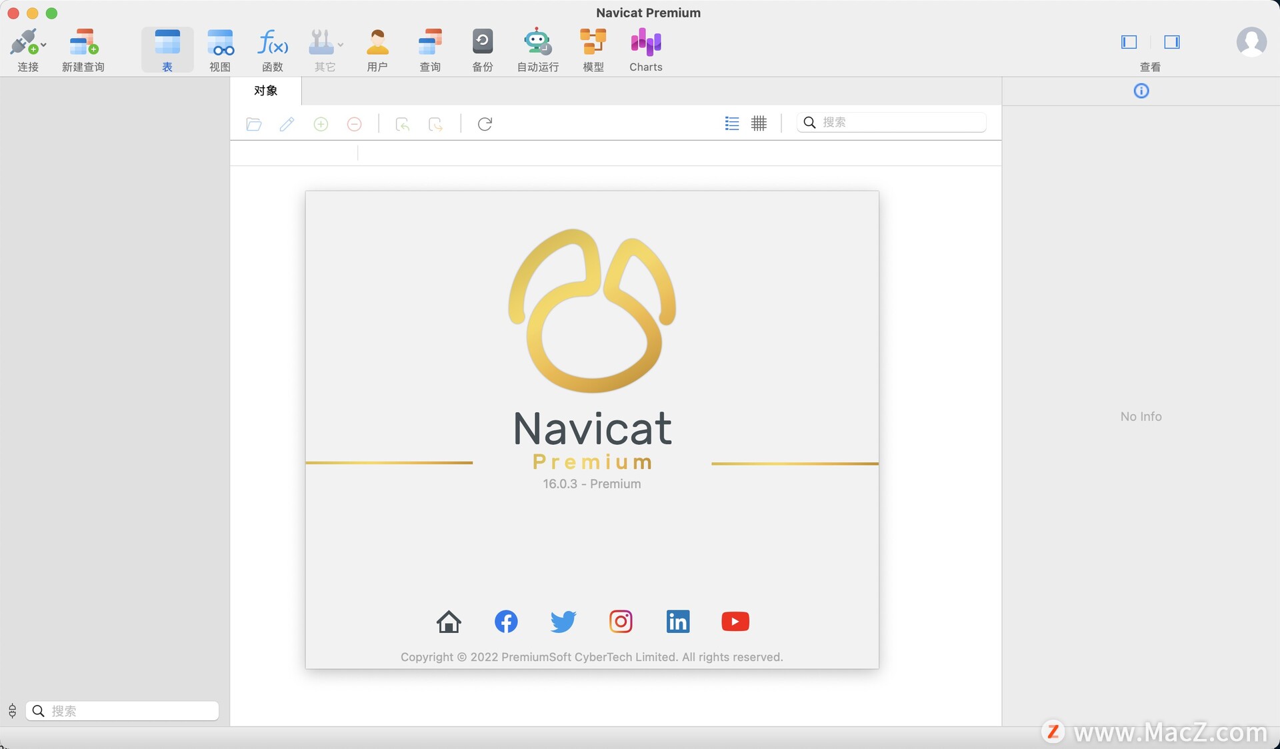Open the Twitter link icon
The height and width of the screenshot is (749, 1280).
click(x=563, y=622)
